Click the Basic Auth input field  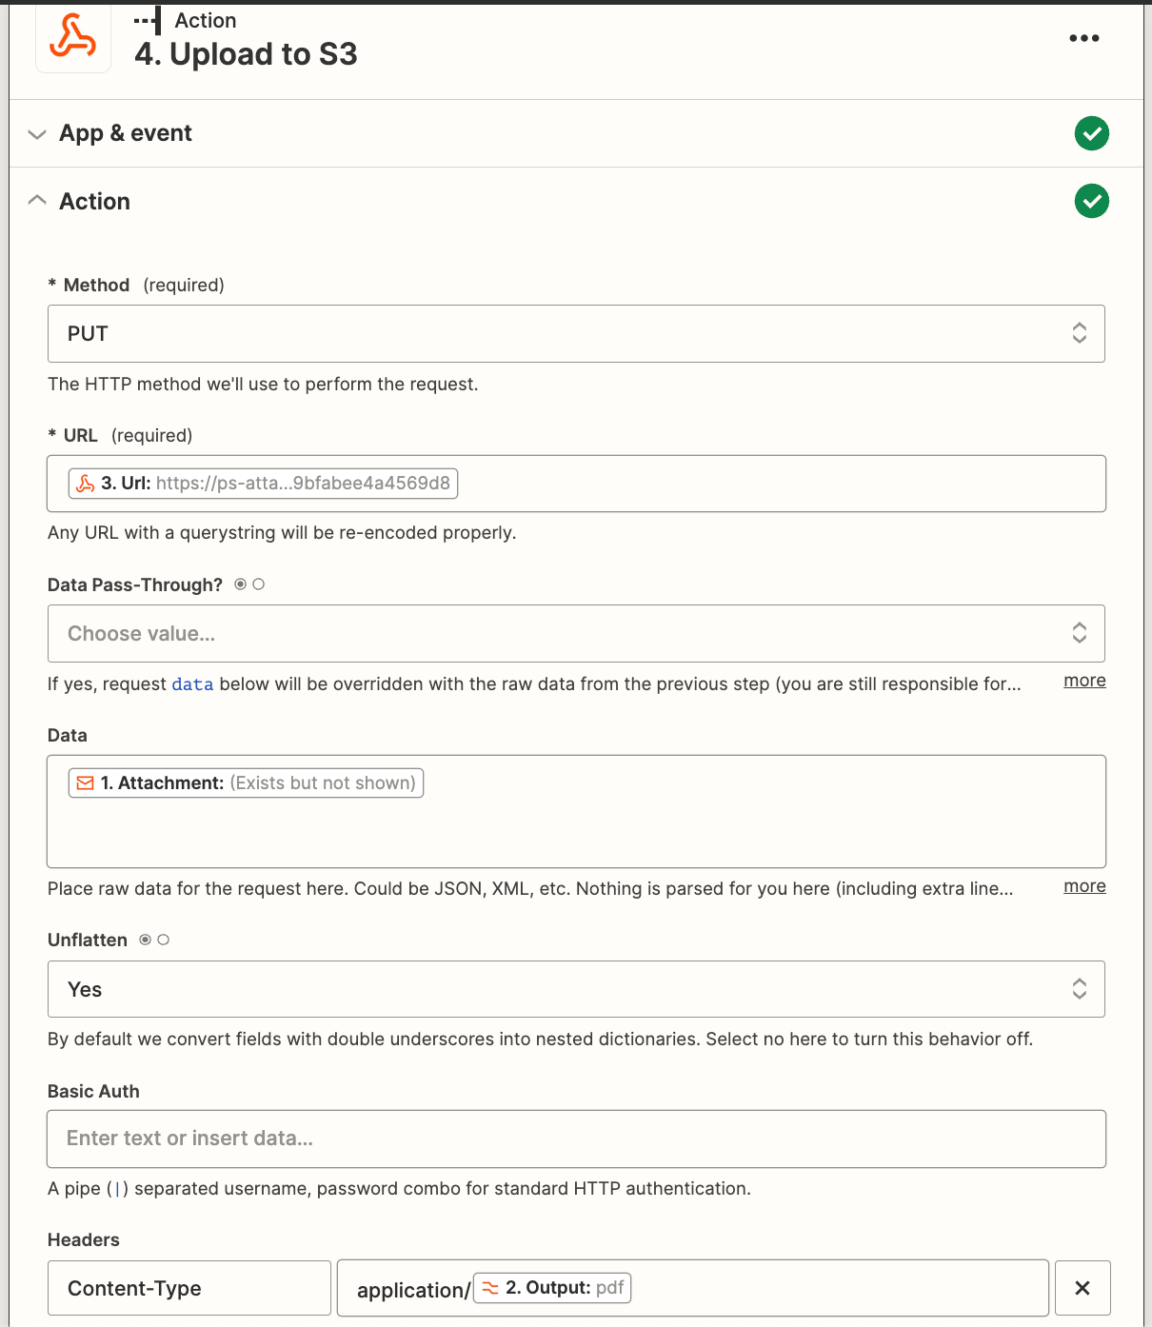(x=576, y=1139)
